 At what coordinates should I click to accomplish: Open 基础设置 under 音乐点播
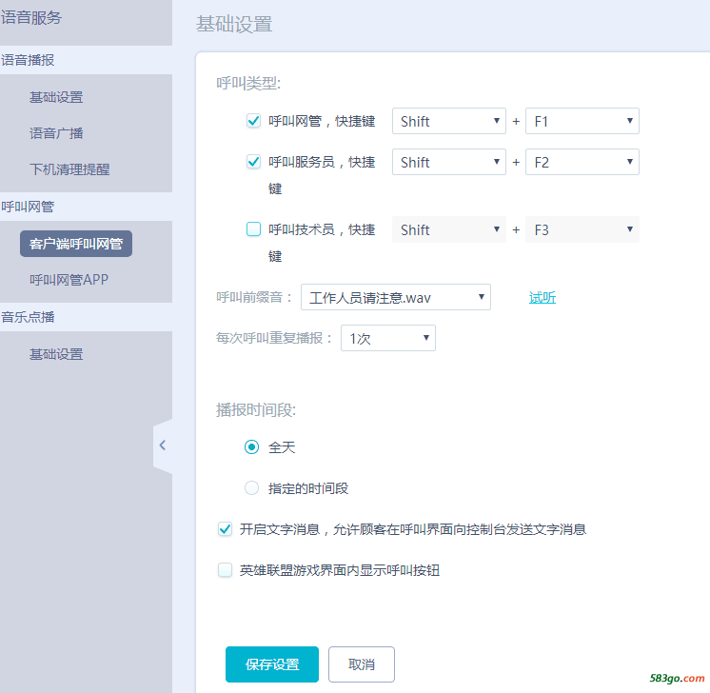pos(56,354)
